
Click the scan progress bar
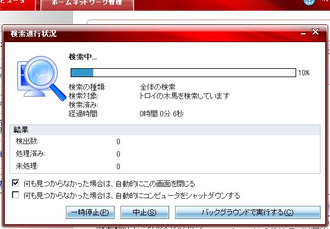pyautogui.click(x=183, y=73)
